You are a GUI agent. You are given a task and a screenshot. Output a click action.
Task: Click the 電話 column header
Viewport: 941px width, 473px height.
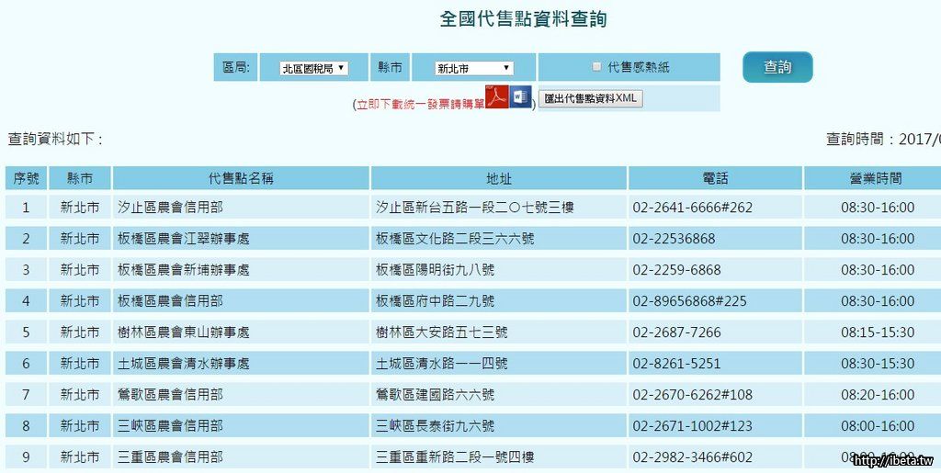click(714, 178)
